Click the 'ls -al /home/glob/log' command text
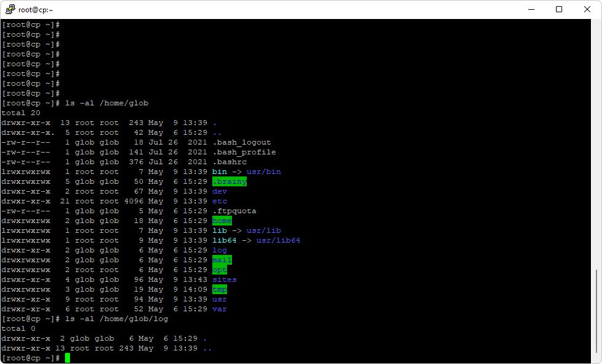 tap(117, 319)
